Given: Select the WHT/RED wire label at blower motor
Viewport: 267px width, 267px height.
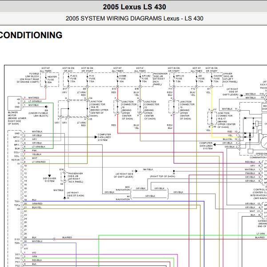Looking at the screenshot, I should click(34, 98).
